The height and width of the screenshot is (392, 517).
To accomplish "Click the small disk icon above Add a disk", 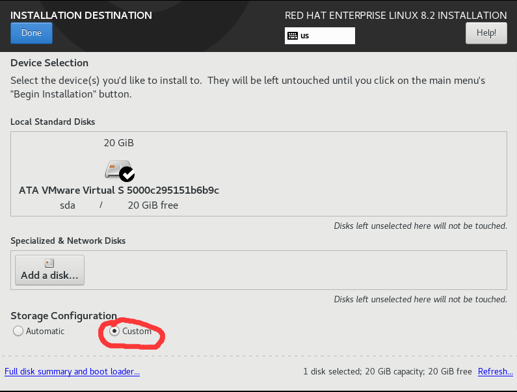I will 49,263.
